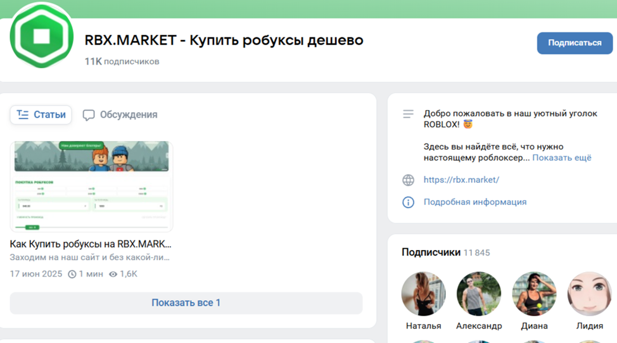Click the info circle icon for detailed information
The image size is (617, 343).
[x=409, y=202]
